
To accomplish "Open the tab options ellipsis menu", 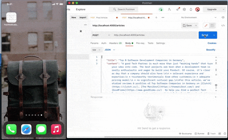I will 163,18.
